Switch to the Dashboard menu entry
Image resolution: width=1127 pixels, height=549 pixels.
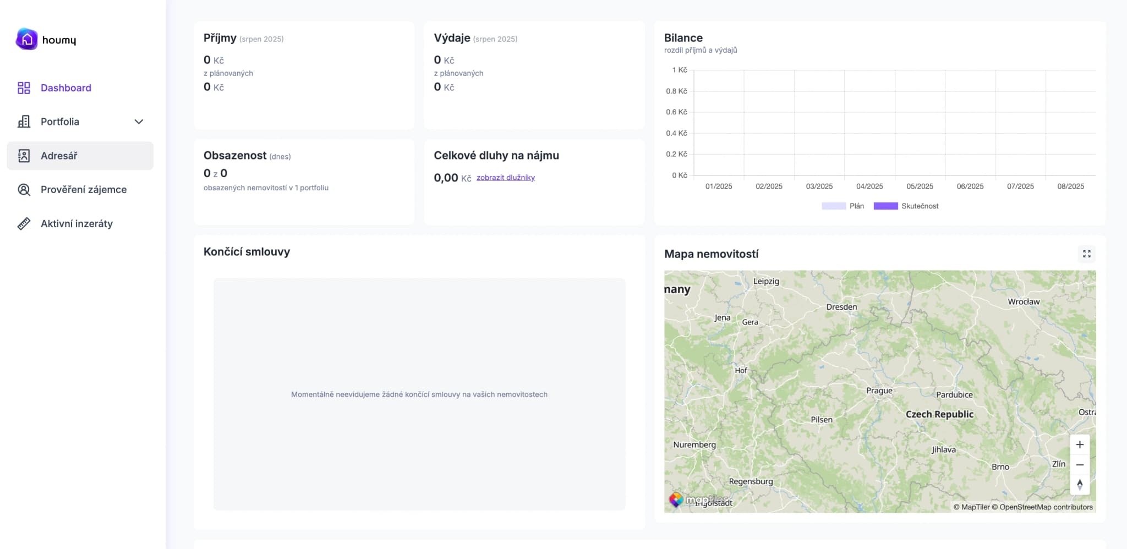pos(65,87)
